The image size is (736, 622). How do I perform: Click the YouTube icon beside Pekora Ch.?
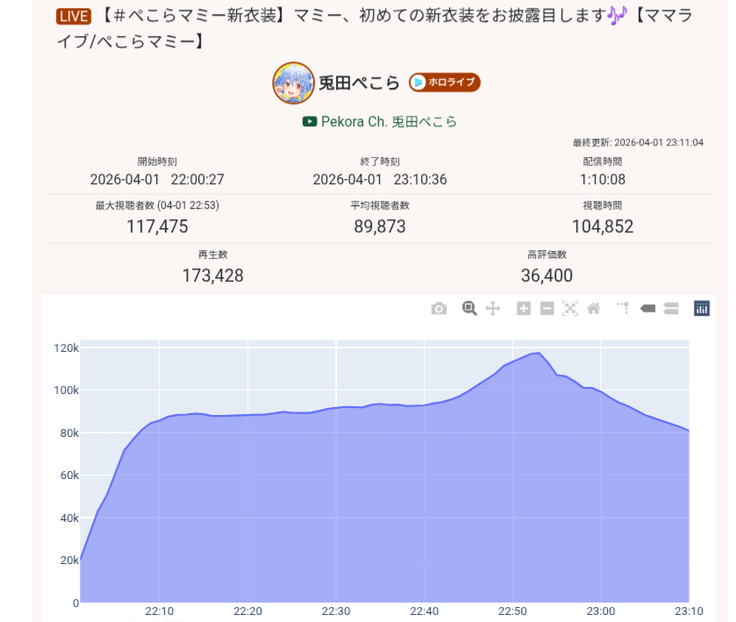point(310,122)
